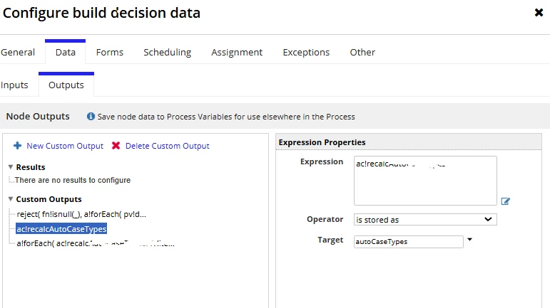Click the Expression text box
The height and width of the screenshot is (308, 550).
[x=425, y=181]
